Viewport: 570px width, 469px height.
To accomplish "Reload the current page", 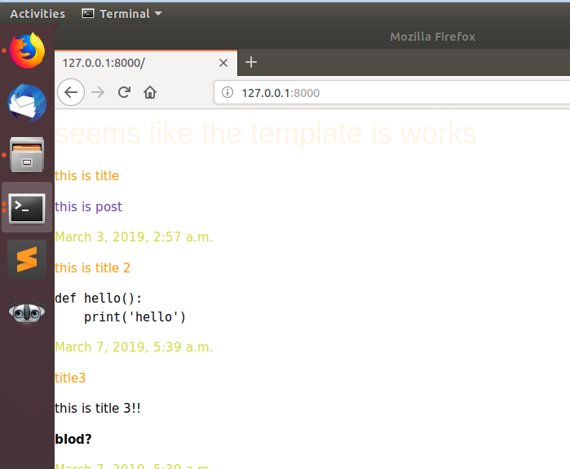I will tap(124, 92).
